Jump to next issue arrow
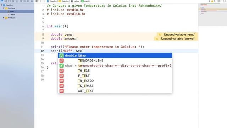This screenshot has width=227, height=128. tap(215, 1)
